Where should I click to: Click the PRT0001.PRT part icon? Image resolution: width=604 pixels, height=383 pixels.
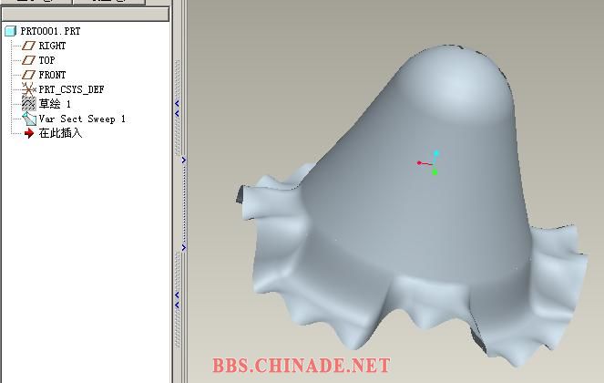pos(10,31)
